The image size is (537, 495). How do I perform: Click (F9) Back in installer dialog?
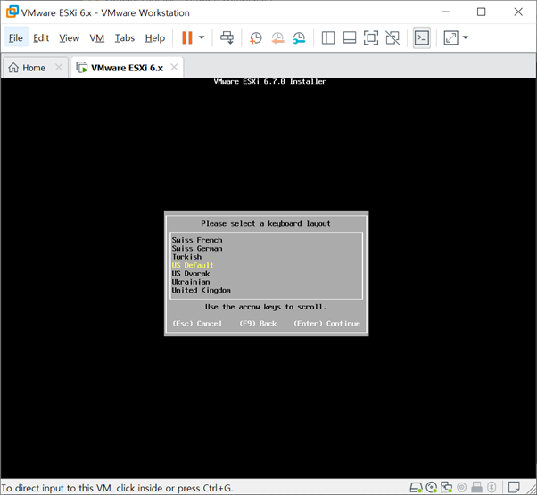pos(258,324)
